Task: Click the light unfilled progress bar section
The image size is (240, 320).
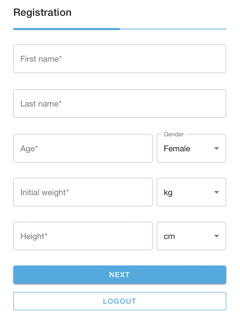Action: 173,29
